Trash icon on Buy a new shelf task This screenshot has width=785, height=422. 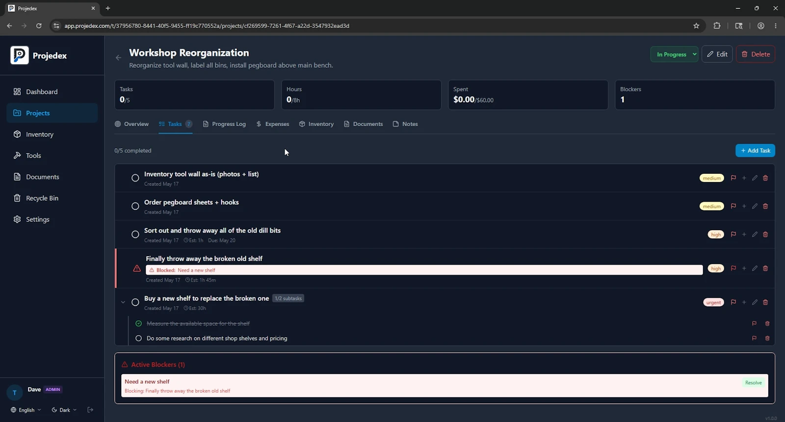pyautogui.click(x=765, y=302)
